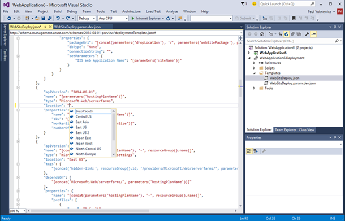Switch to Class View tab

click(x=307, y=130)
